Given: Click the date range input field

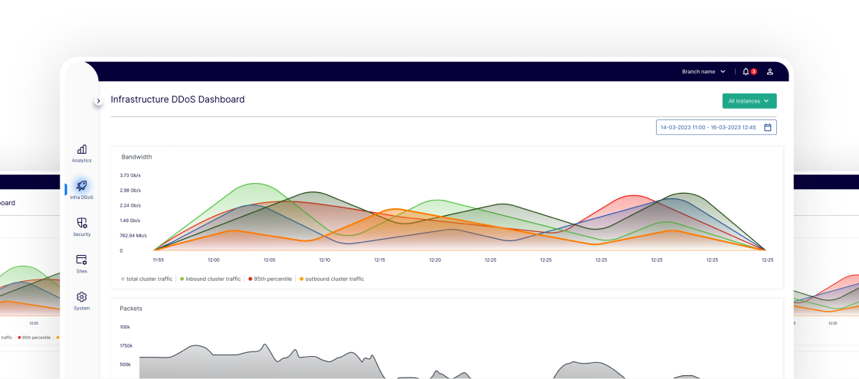Looking at the screenshot, I should (707, 128).
